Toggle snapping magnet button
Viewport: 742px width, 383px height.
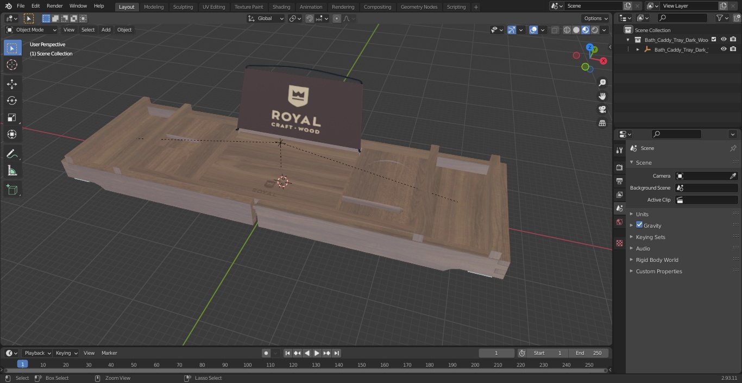tap(310, 18)
